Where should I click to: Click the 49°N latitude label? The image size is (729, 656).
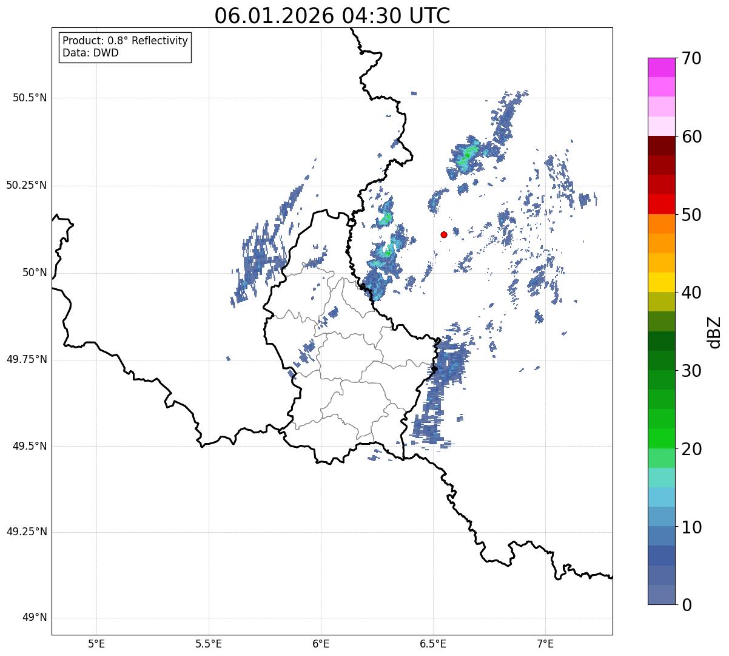[x=35, y=618]
